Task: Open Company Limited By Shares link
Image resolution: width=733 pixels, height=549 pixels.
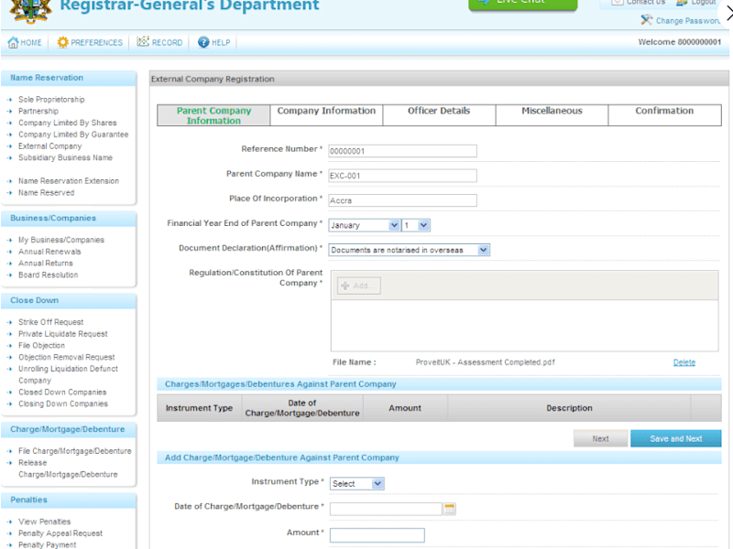Action: (67, 123)
